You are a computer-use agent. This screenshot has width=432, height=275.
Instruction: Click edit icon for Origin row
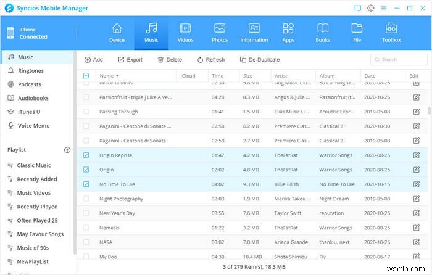[417, 170]
